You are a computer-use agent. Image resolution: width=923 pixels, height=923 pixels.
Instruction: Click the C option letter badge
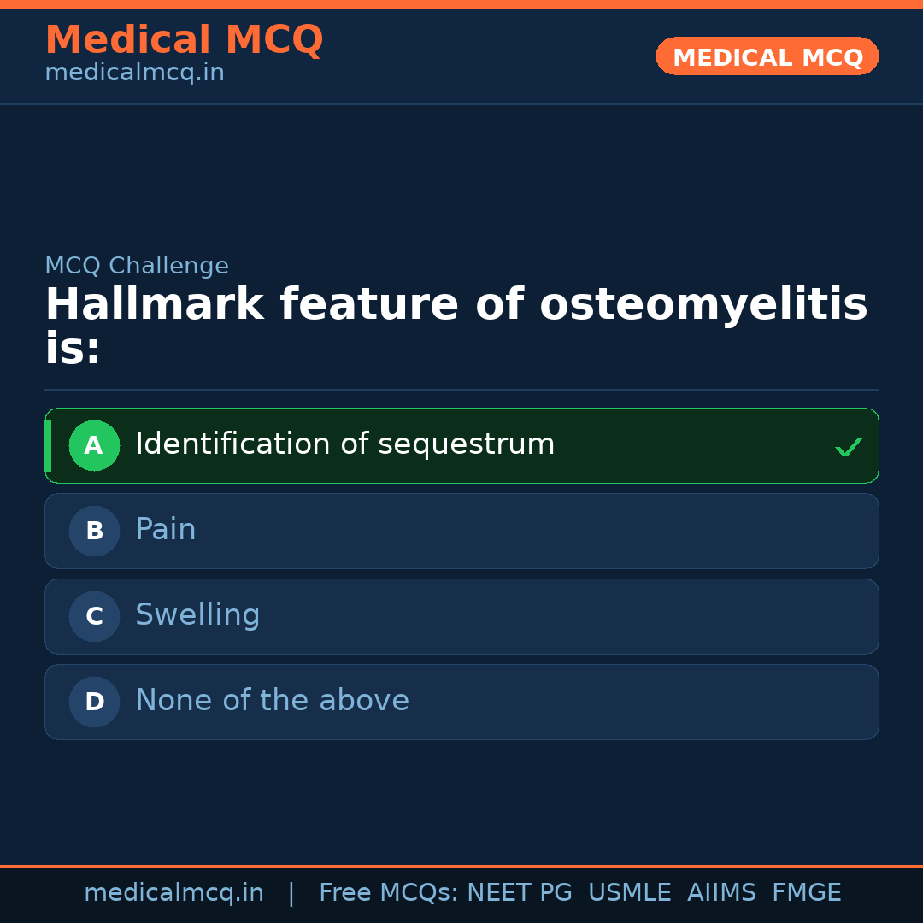click(x=94, y=616)
